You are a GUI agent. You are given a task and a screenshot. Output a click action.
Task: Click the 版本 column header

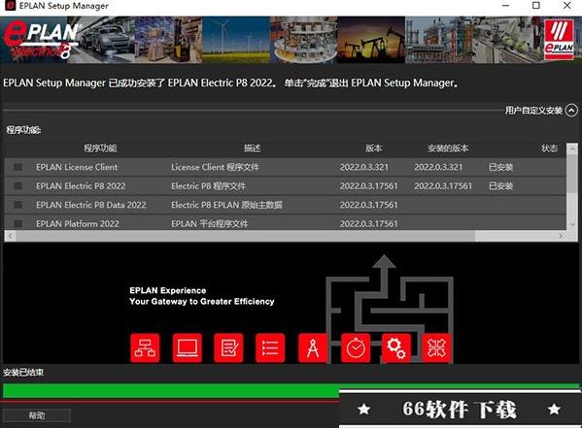[x=373, y=148]
